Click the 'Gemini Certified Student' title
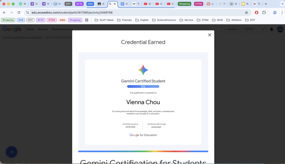This screenshot has width=285, height=164. click(143, 81)
